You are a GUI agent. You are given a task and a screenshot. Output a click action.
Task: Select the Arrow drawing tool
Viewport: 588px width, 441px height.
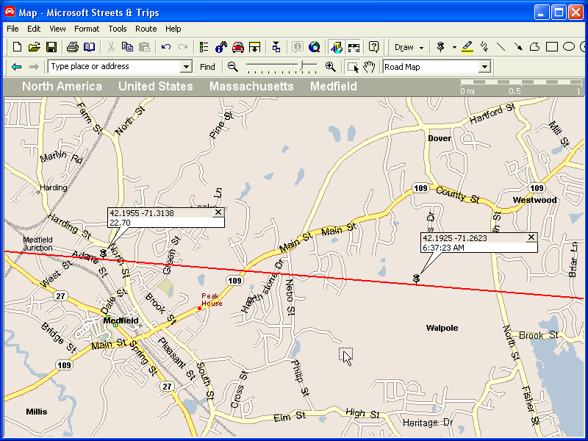[518, 47]
